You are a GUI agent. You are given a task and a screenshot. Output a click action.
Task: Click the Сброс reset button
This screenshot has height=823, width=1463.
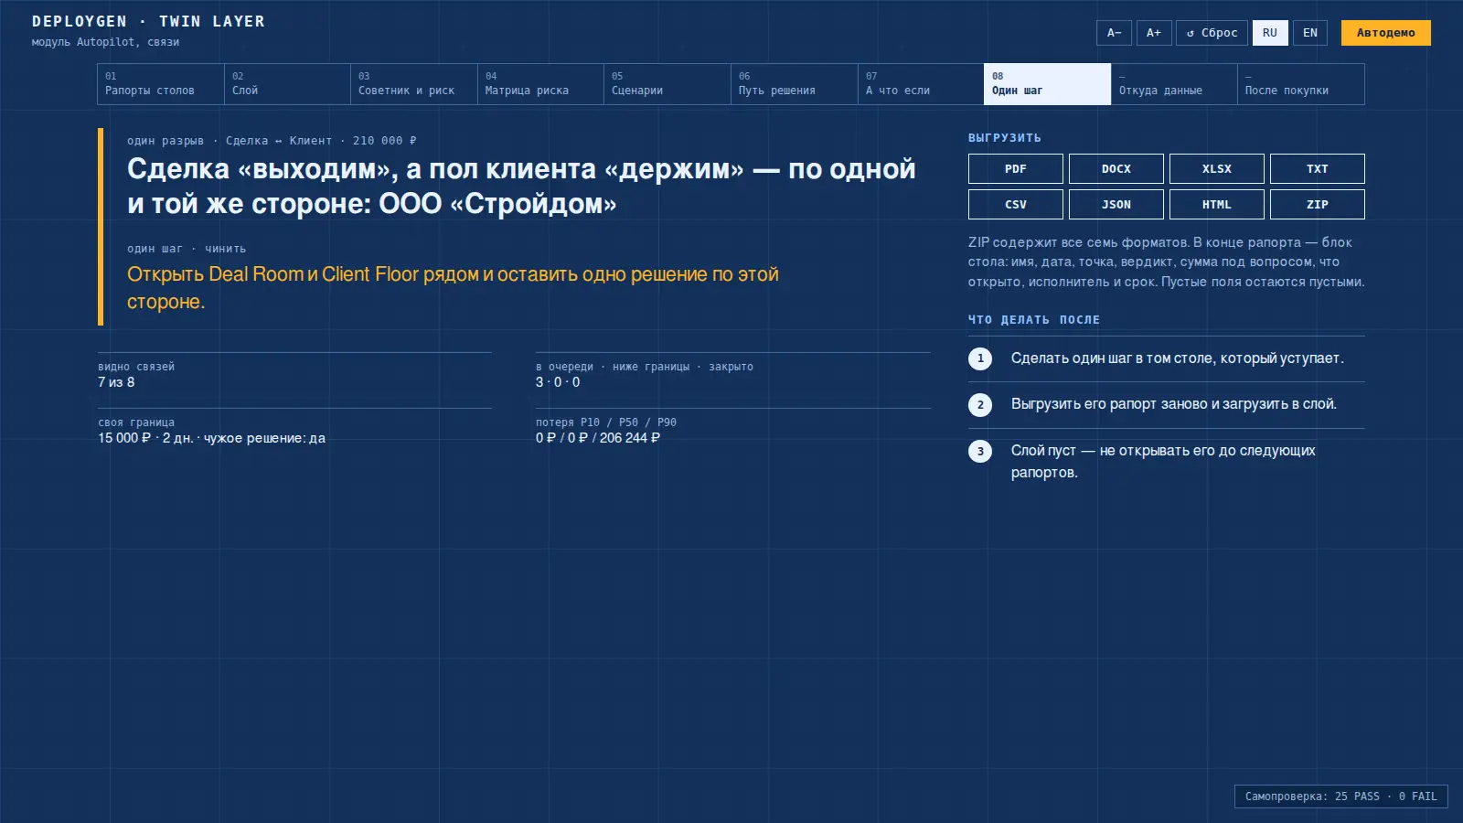[1212, 33]
